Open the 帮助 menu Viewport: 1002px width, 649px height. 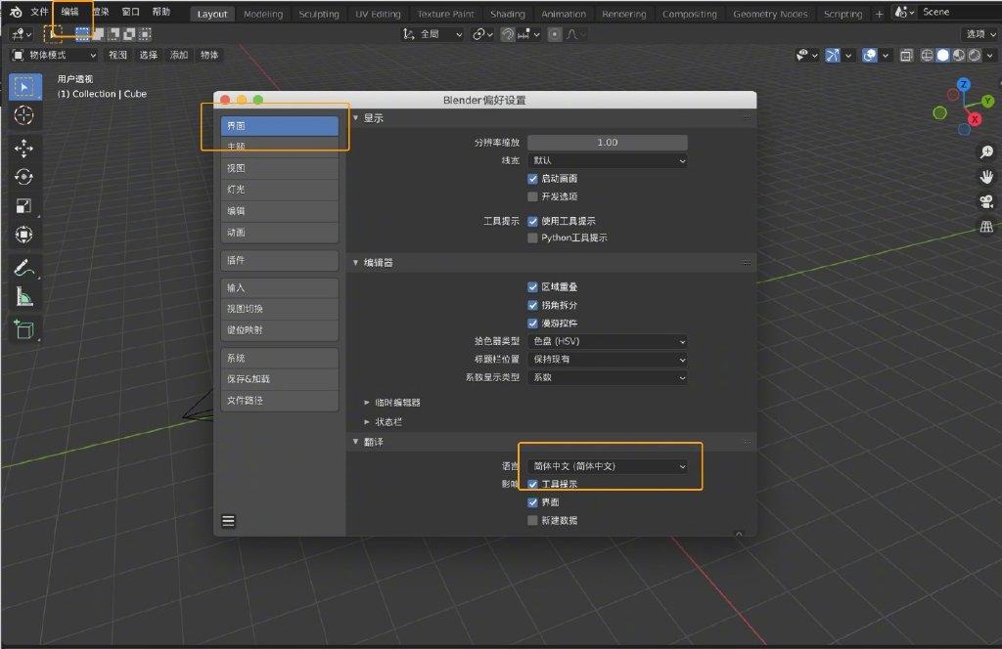coord(161,12)
